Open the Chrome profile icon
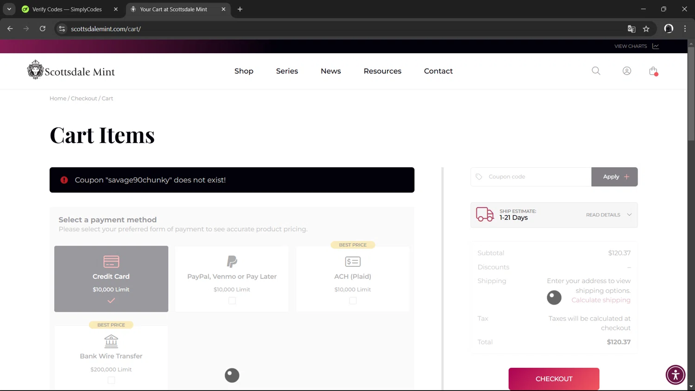 (669, 29)
